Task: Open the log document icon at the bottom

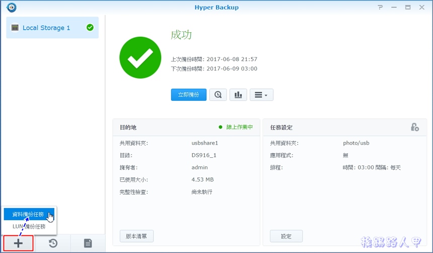Action: click(88, 243)
